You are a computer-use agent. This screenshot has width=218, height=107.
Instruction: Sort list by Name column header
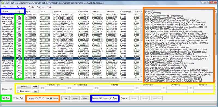[9, 11]
